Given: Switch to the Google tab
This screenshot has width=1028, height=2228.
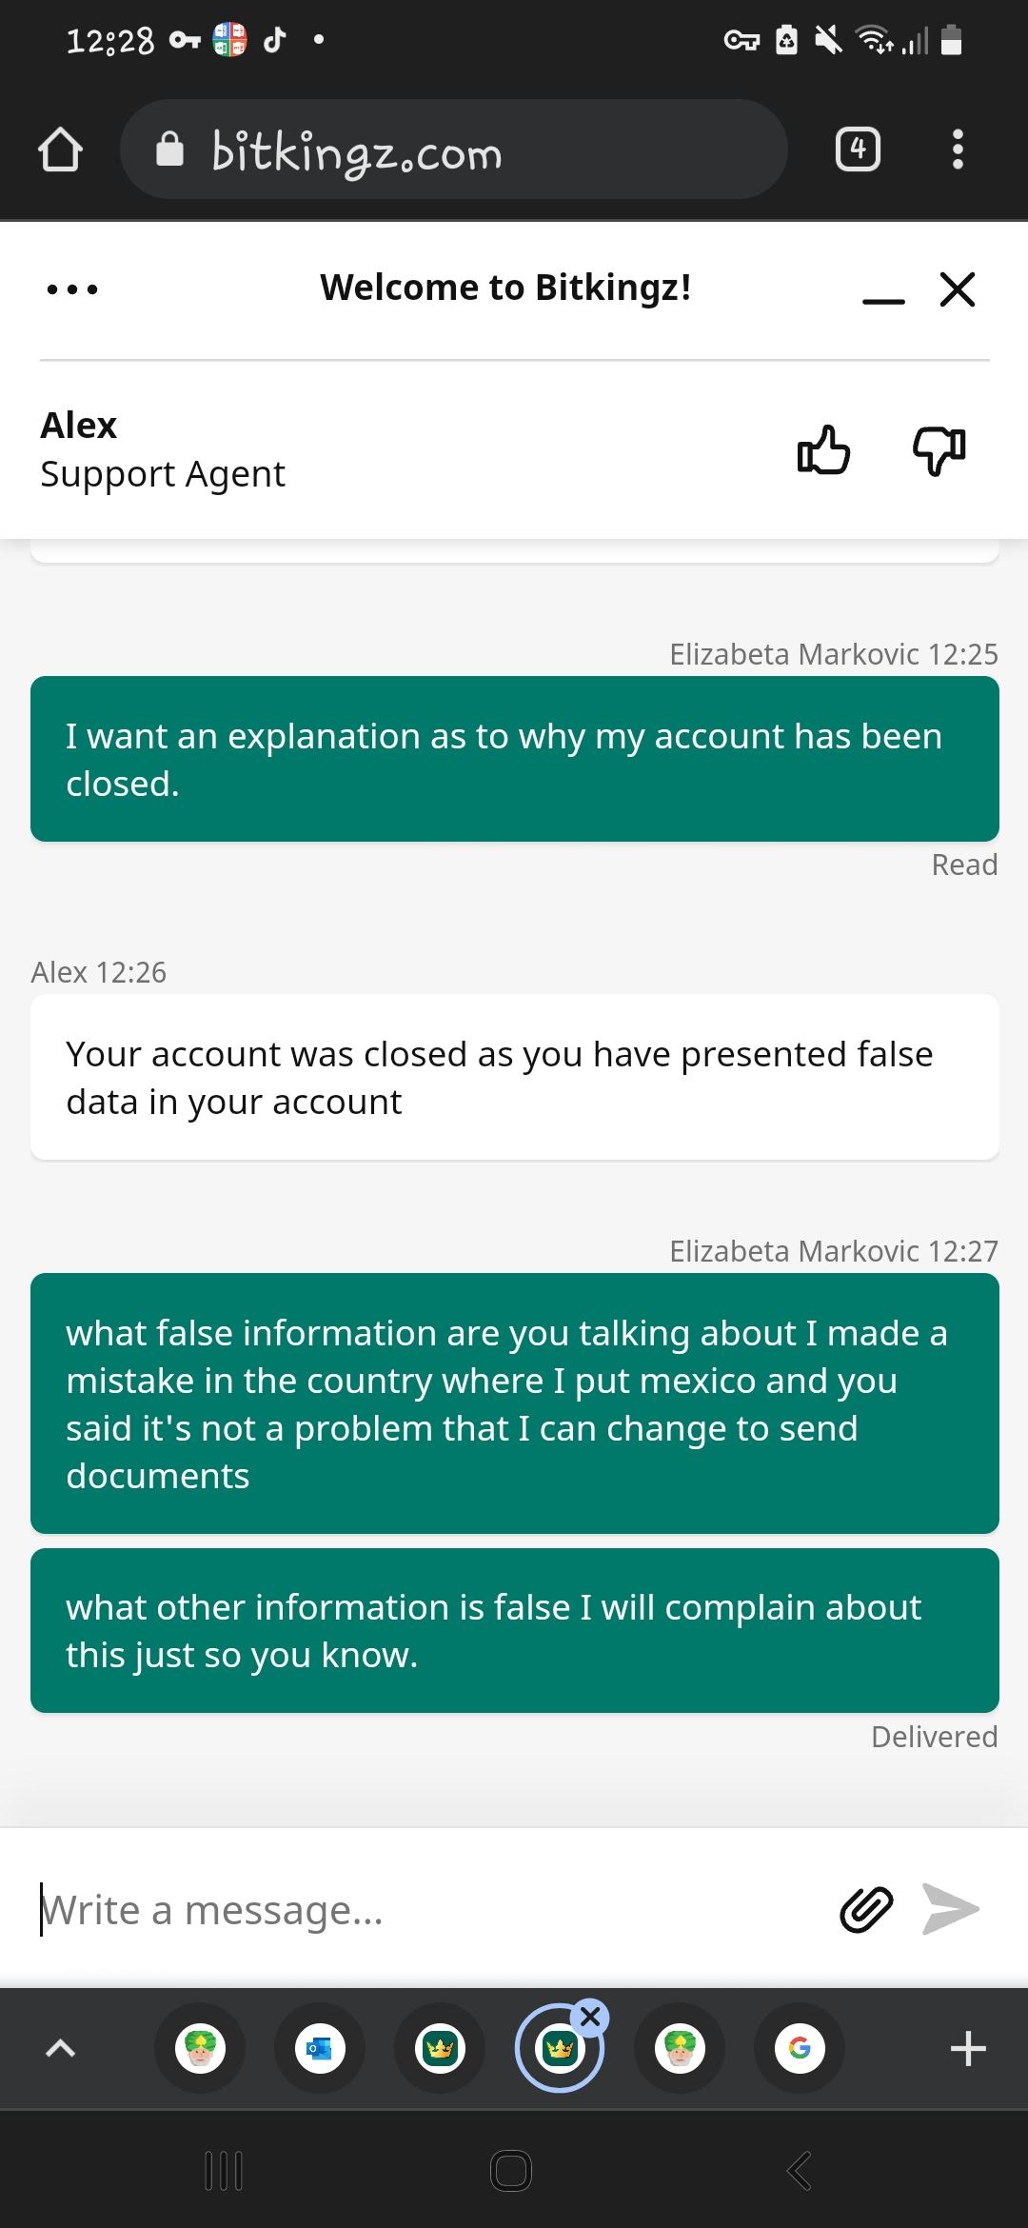Looking at the screenshot, I should click(800, 2048).
